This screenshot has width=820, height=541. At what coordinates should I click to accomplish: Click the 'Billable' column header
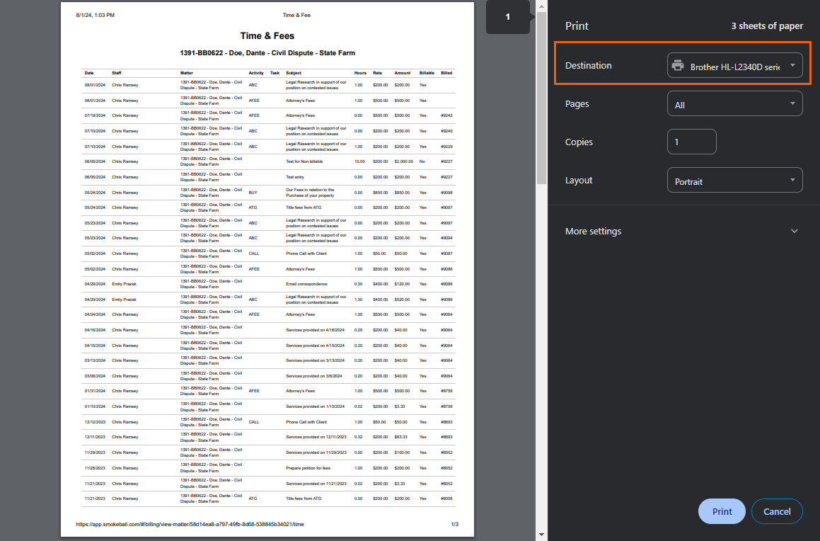click(427, 73)
